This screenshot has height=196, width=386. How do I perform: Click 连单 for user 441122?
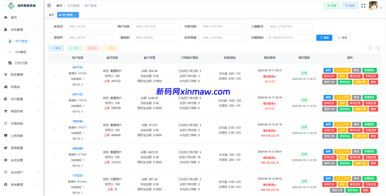click(342, 103)
